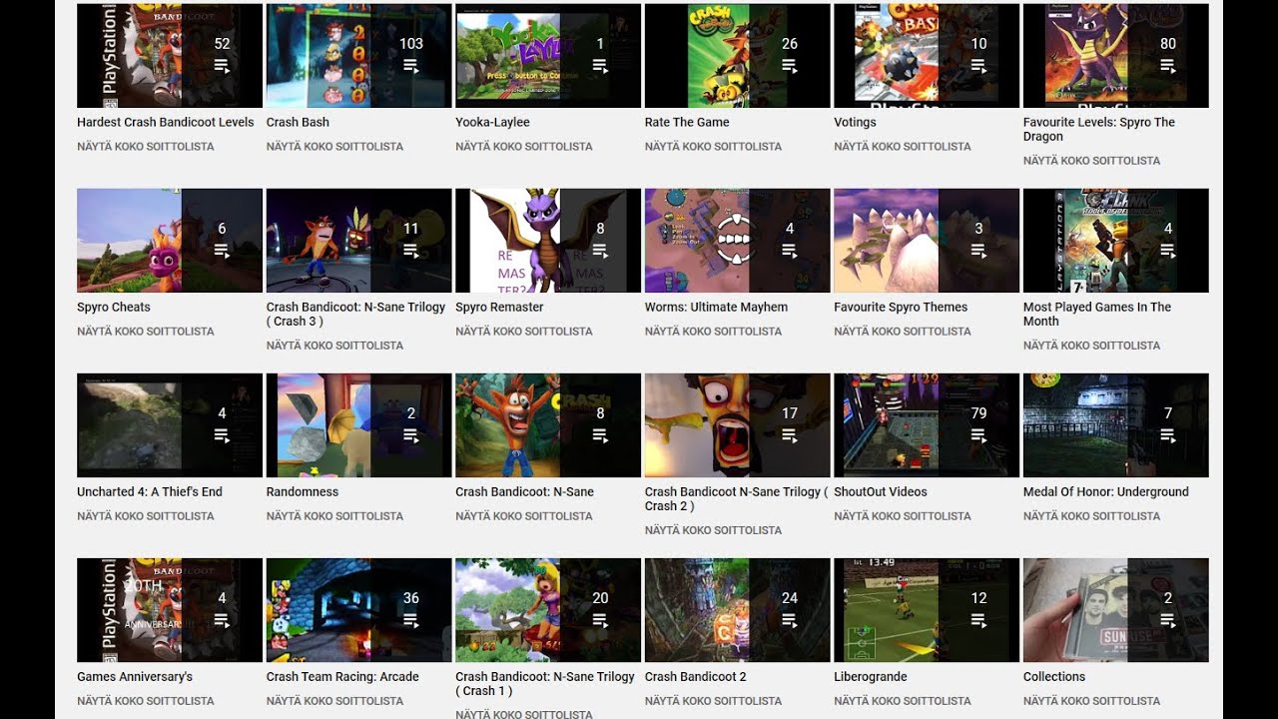Open Medal Of Honor: Underground thumbnail
This screenshot has width=1278, height=719.
click(x=1116, y=425)
